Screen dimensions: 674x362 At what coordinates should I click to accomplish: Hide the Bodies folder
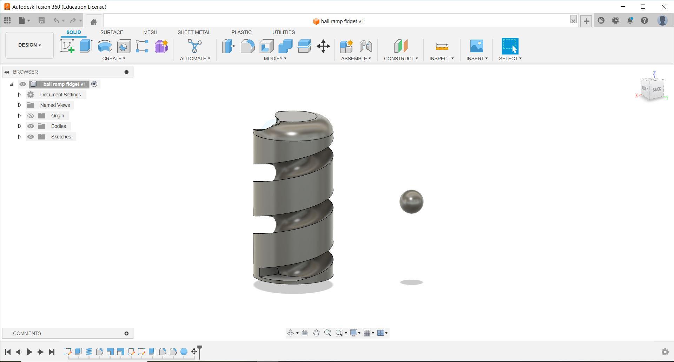(31, 126)
